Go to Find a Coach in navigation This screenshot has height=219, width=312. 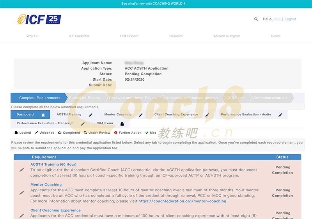[x=129, y=36]
